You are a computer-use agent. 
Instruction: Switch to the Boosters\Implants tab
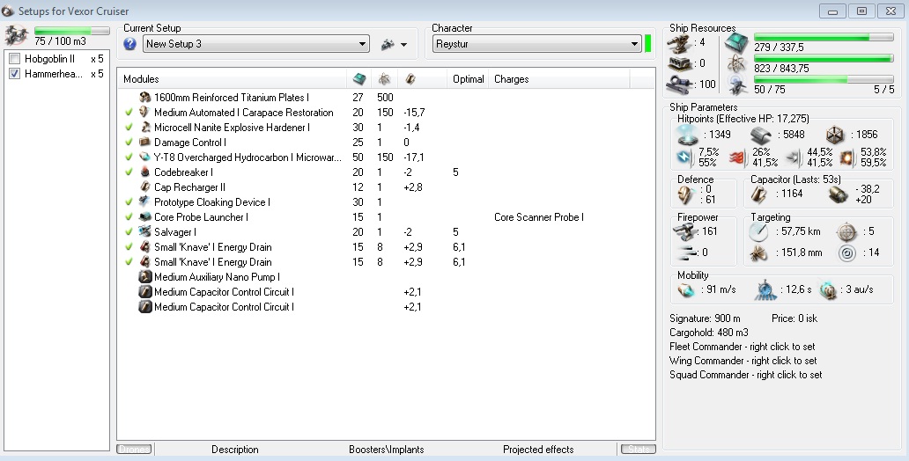point(386,450)
